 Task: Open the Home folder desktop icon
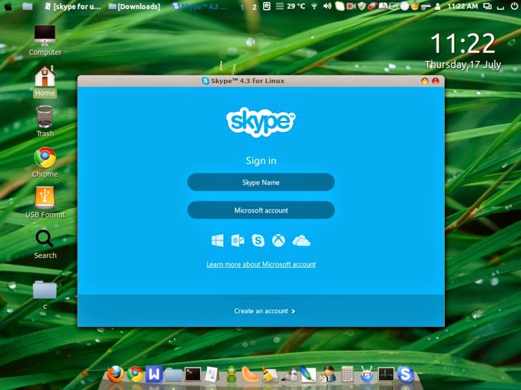[45, 81]
